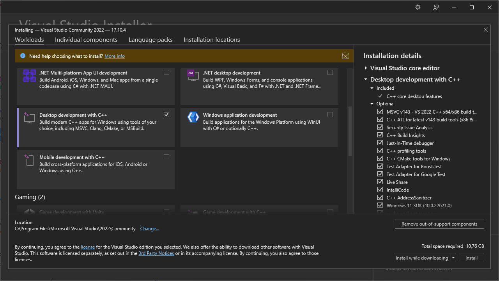499x281 pixels.
Task: Click the Total space required 10,76 GB text
Action: point(453,246)
